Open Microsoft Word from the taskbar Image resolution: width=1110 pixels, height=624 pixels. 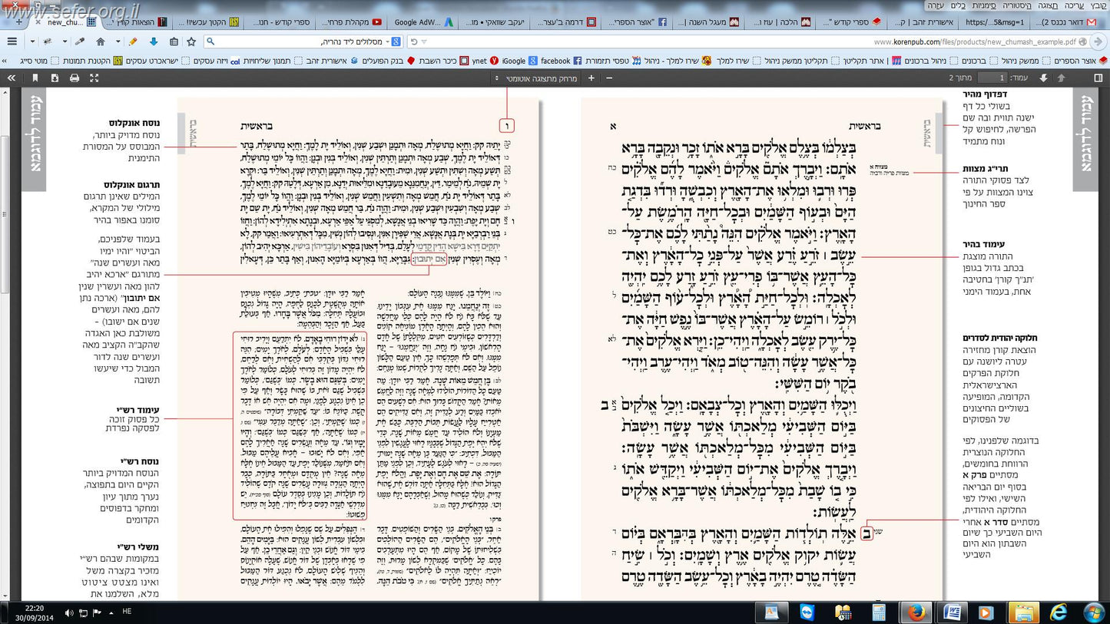[953, 612]
